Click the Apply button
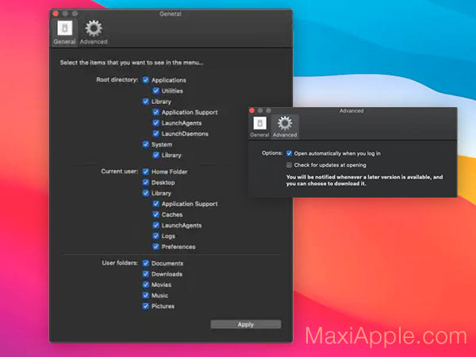476x357 pixels. (x=246, y=324)
